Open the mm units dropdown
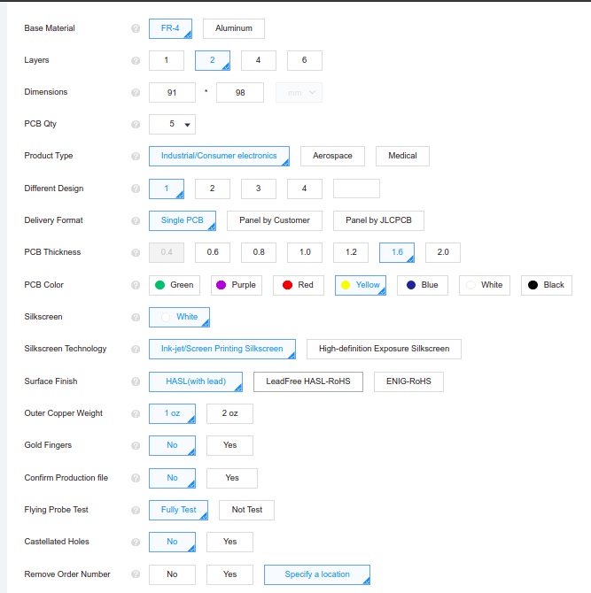 click(299, 93)
